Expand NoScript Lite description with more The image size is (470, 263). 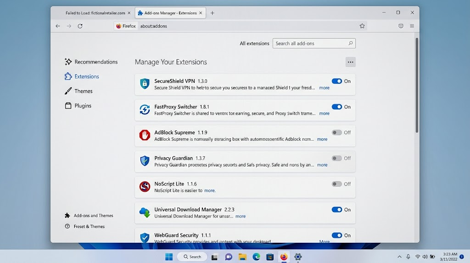point(209,191)
